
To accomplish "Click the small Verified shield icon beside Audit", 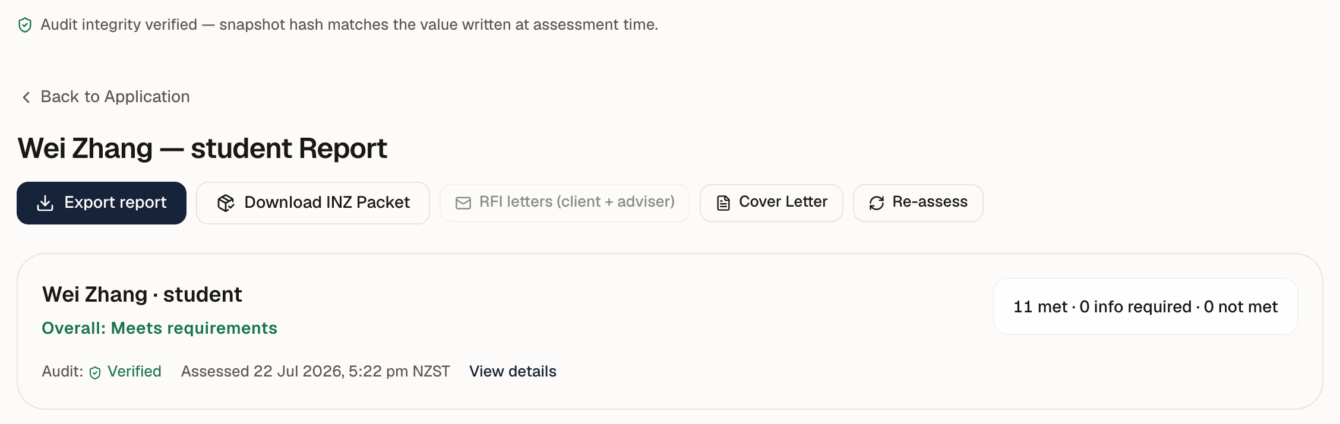I will (95, 373).
